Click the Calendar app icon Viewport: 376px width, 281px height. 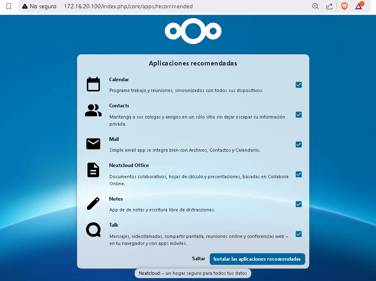pyautogui.click(x=93, y=85)
